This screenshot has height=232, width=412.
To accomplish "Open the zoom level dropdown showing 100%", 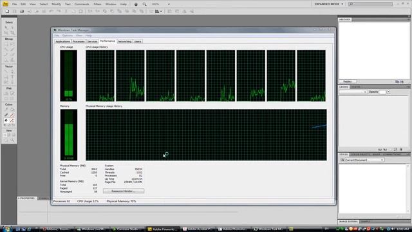I will click(169, 5).
